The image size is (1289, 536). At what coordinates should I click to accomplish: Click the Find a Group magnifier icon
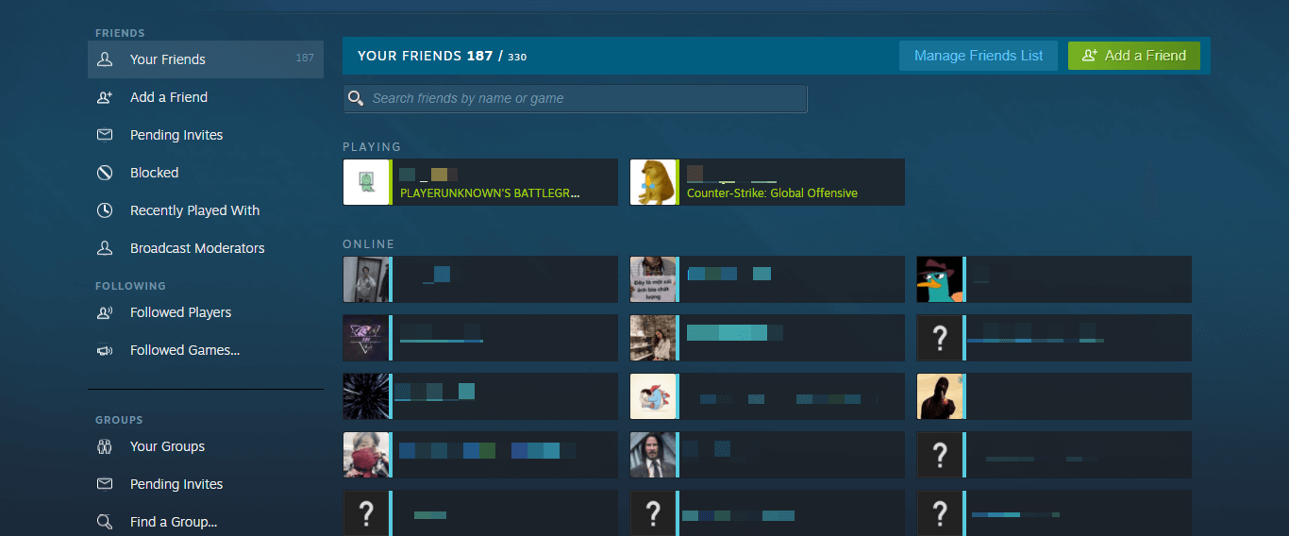pos(105,522)
